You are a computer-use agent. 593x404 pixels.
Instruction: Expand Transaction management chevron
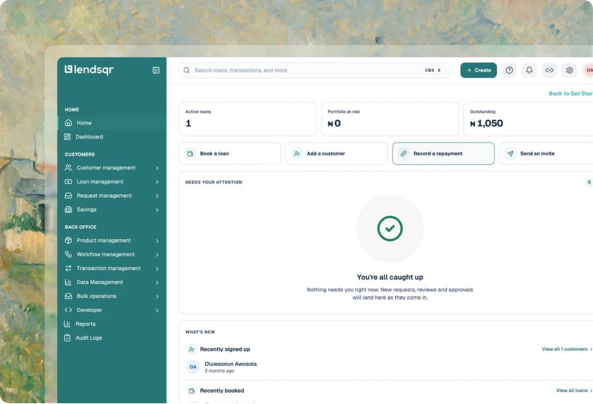click(157, 268)
